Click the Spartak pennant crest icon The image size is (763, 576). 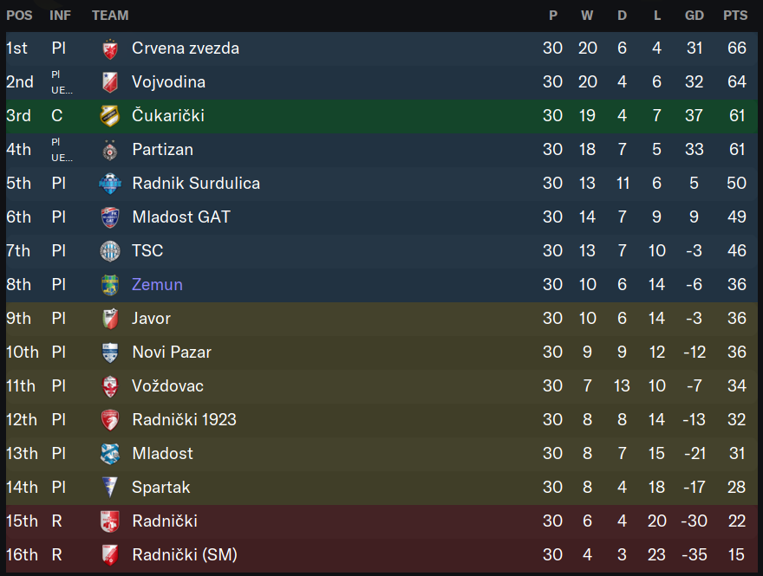[110, 488]
